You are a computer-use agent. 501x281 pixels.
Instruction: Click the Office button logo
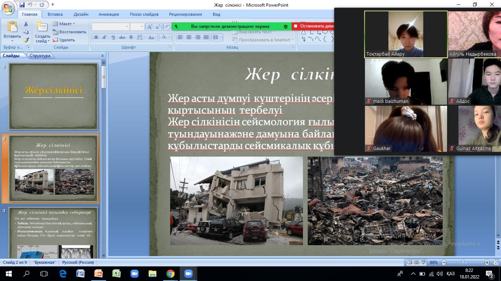pyautogui.click(x=8, y=8)
